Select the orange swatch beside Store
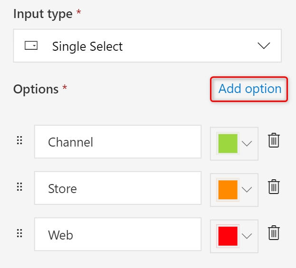Screen dimensions: 296x268 pyautogui.click(x=228, y=190)
